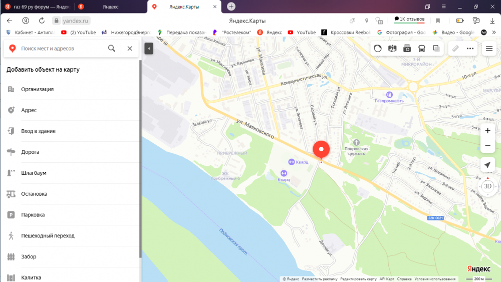This screenshot has height=282, width=501.
Task: Open the map layers selector icon
Action: [x=436, y=49]
